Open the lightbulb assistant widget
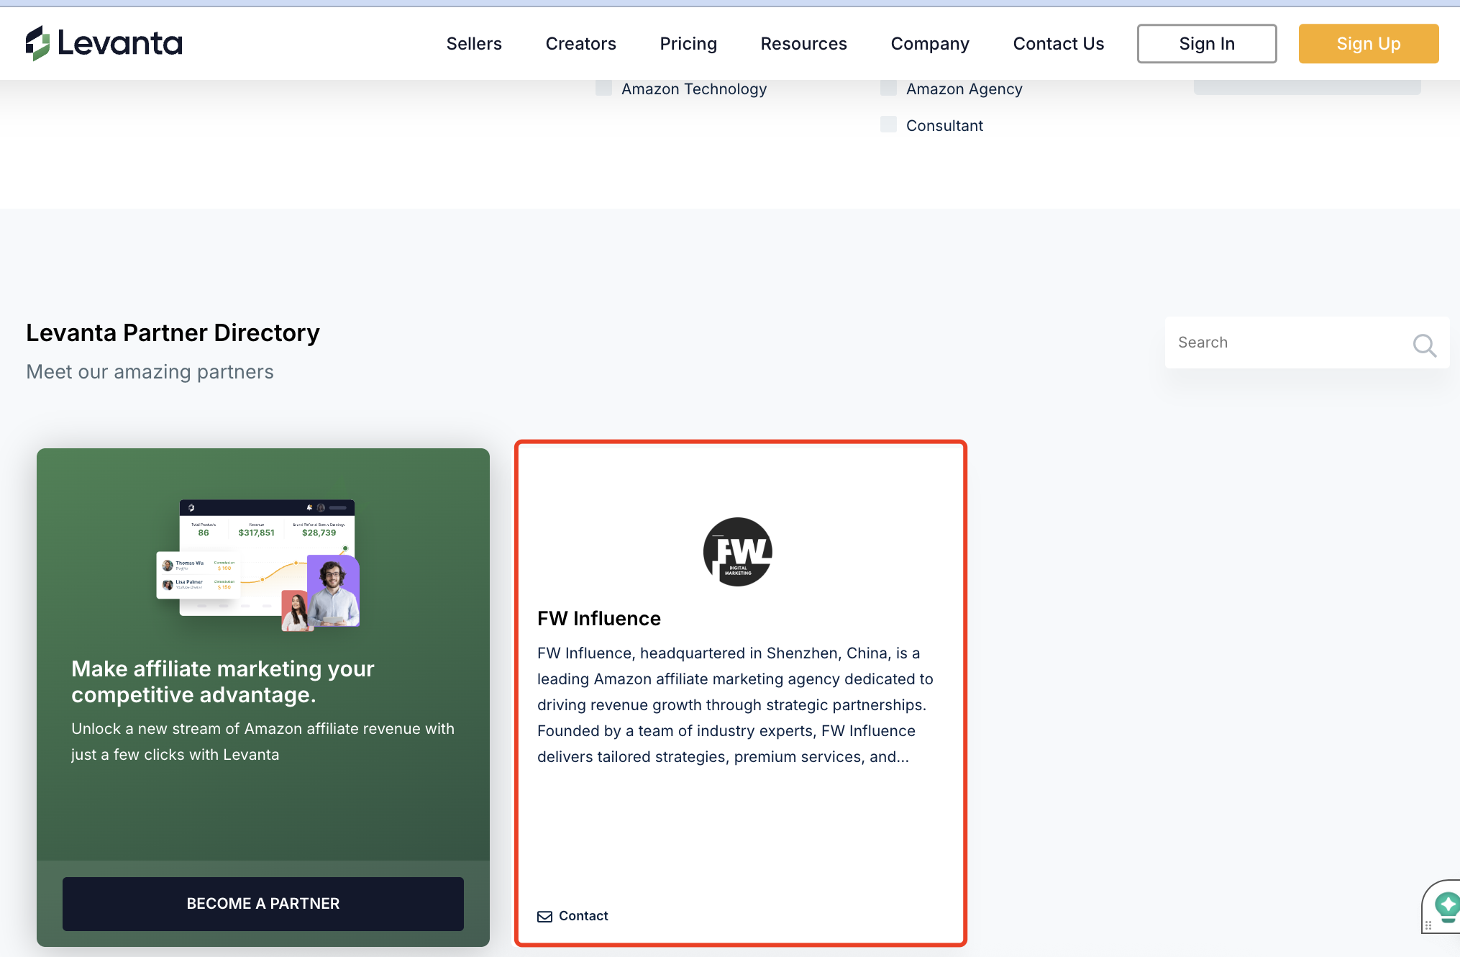Viewport: 1460px width, 957px height. pyautogui.click(x=1444, y=907)
